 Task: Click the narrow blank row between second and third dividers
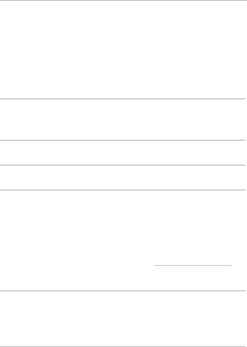pyautogui.click(x=122, y=153)
